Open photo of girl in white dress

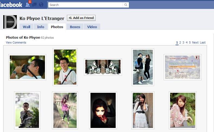[x=143, y=110]
